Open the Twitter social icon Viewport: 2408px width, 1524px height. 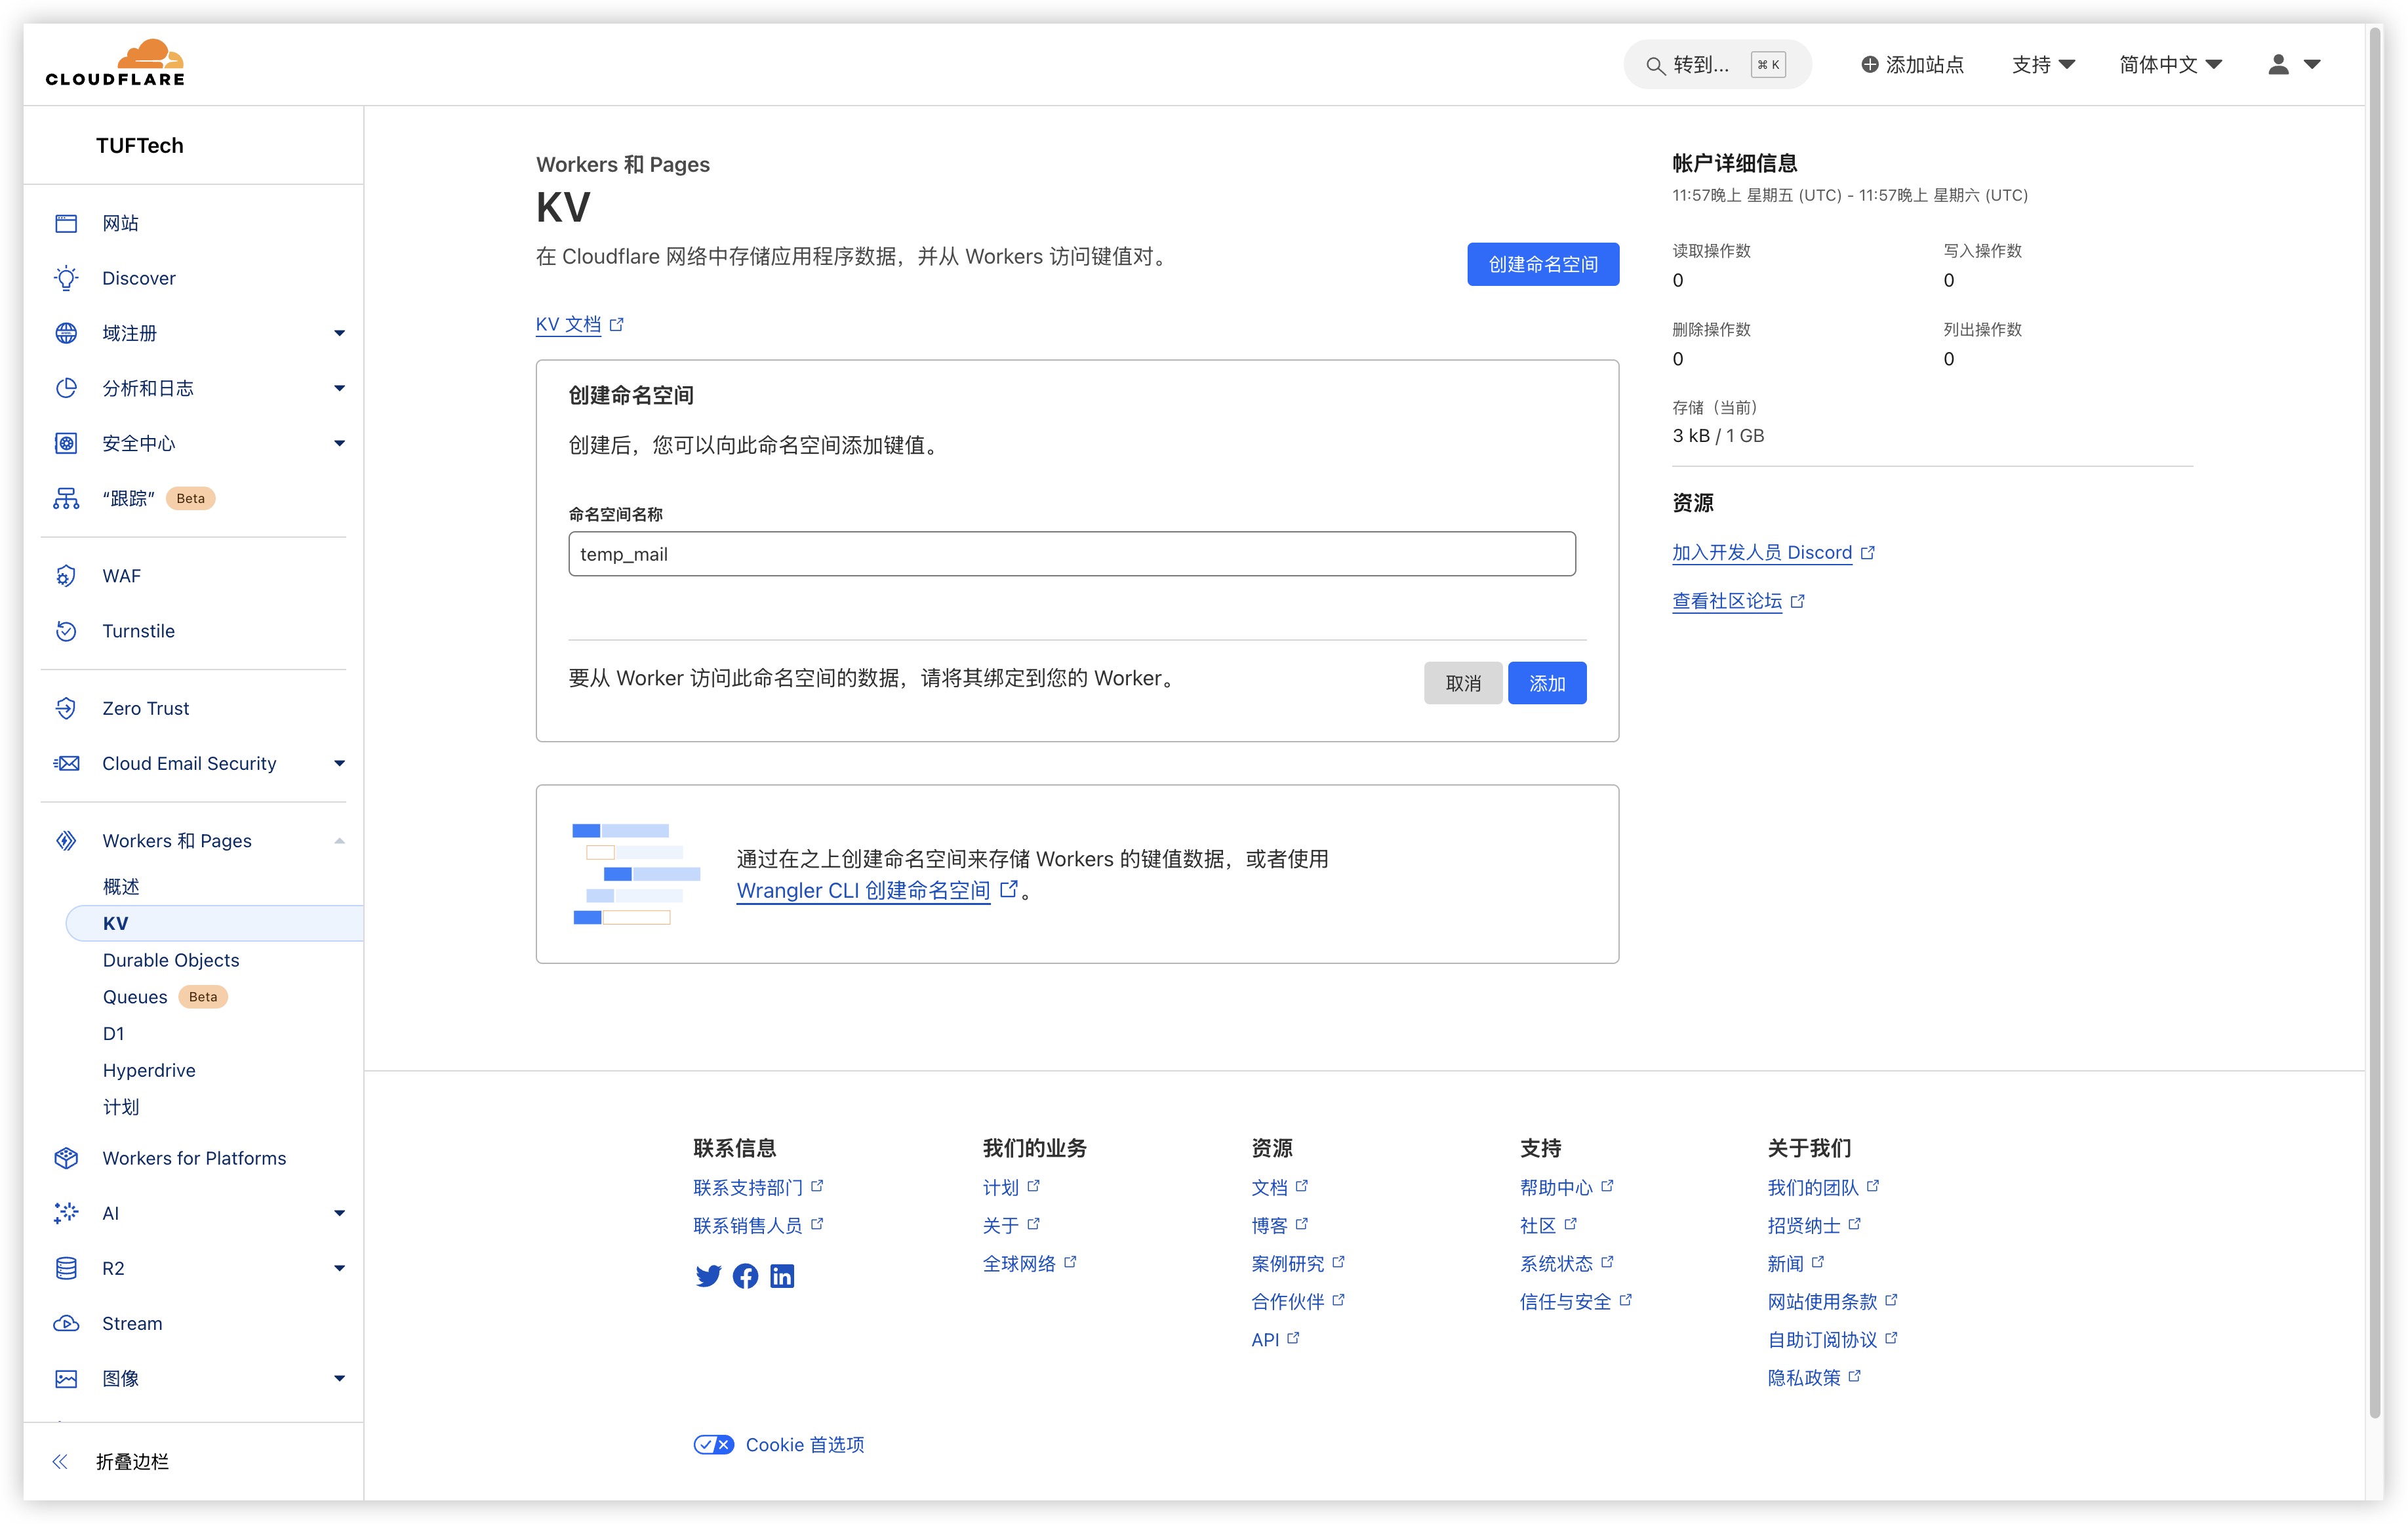(708, 1276)
